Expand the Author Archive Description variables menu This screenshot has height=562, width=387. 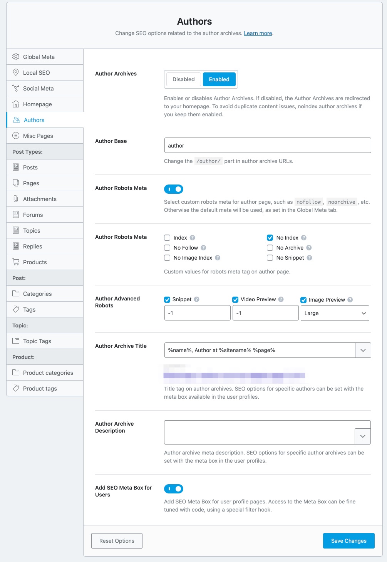(362, 436)
